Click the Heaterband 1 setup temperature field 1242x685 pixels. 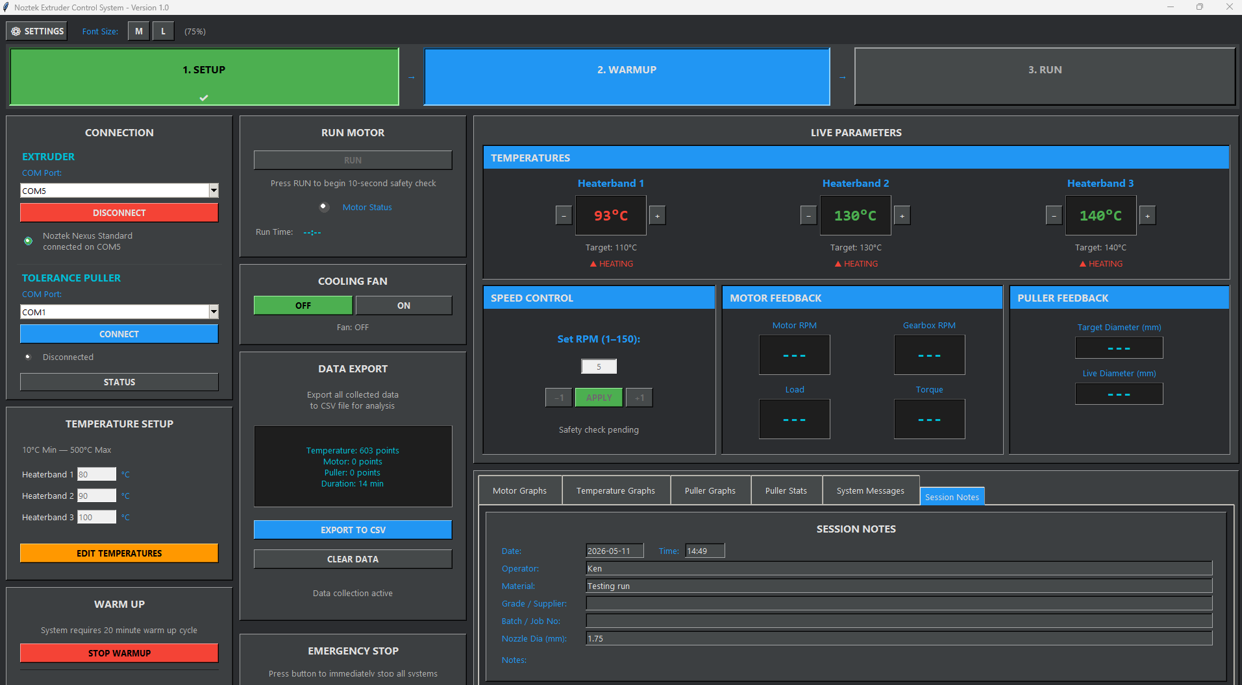tap(96, 474)
